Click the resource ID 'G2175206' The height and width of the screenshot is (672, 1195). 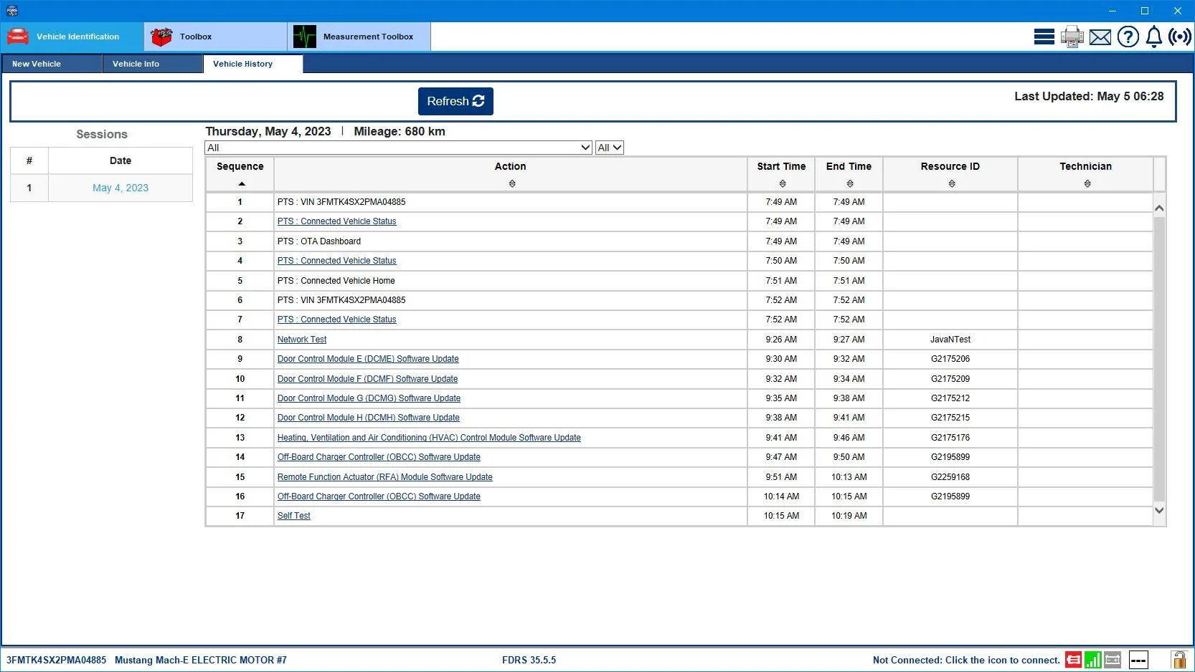click(x=950, y=359)
